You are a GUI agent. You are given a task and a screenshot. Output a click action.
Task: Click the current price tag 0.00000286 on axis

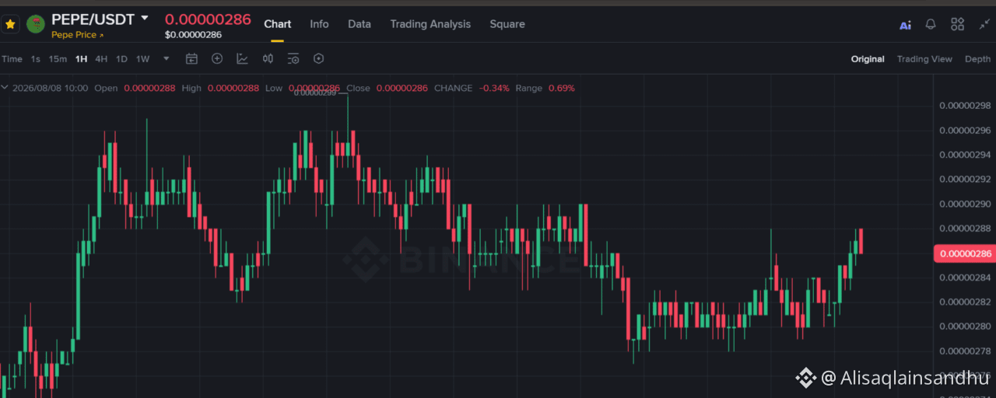[963, 253]
